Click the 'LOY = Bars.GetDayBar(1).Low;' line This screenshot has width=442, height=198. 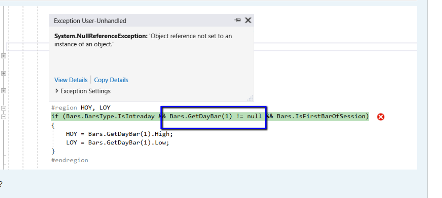coord(117,143)
